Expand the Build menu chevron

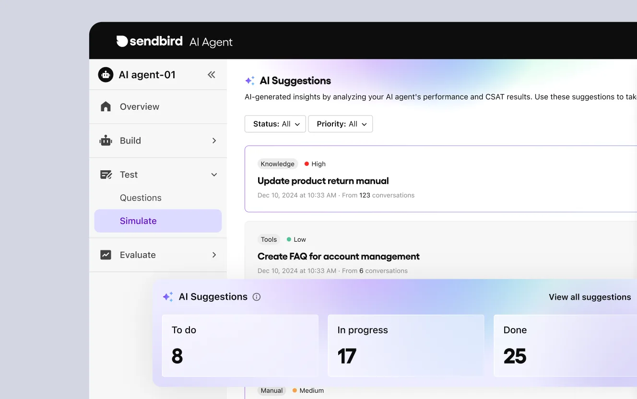[x=214, y=141]
